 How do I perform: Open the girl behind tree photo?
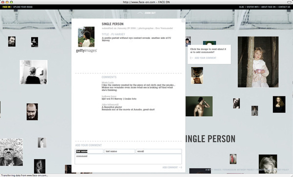click(258, 62)
